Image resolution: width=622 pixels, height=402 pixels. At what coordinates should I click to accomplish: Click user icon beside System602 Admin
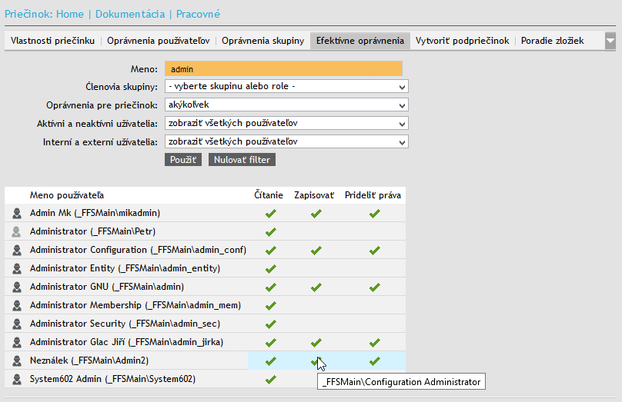[17, 379]
